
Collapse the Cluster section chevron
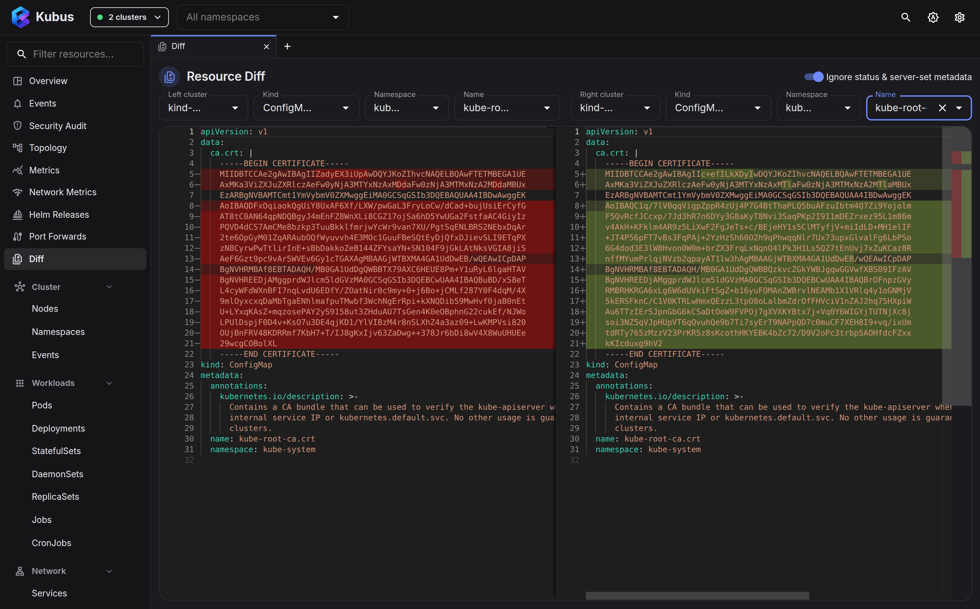pos(109,287)
